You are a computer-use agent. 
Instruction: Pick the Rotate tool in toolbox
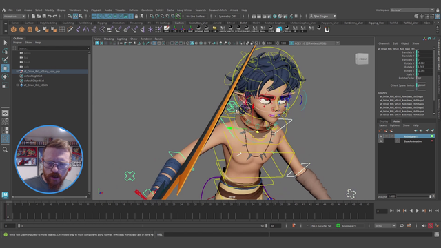[x=5, y=76]
